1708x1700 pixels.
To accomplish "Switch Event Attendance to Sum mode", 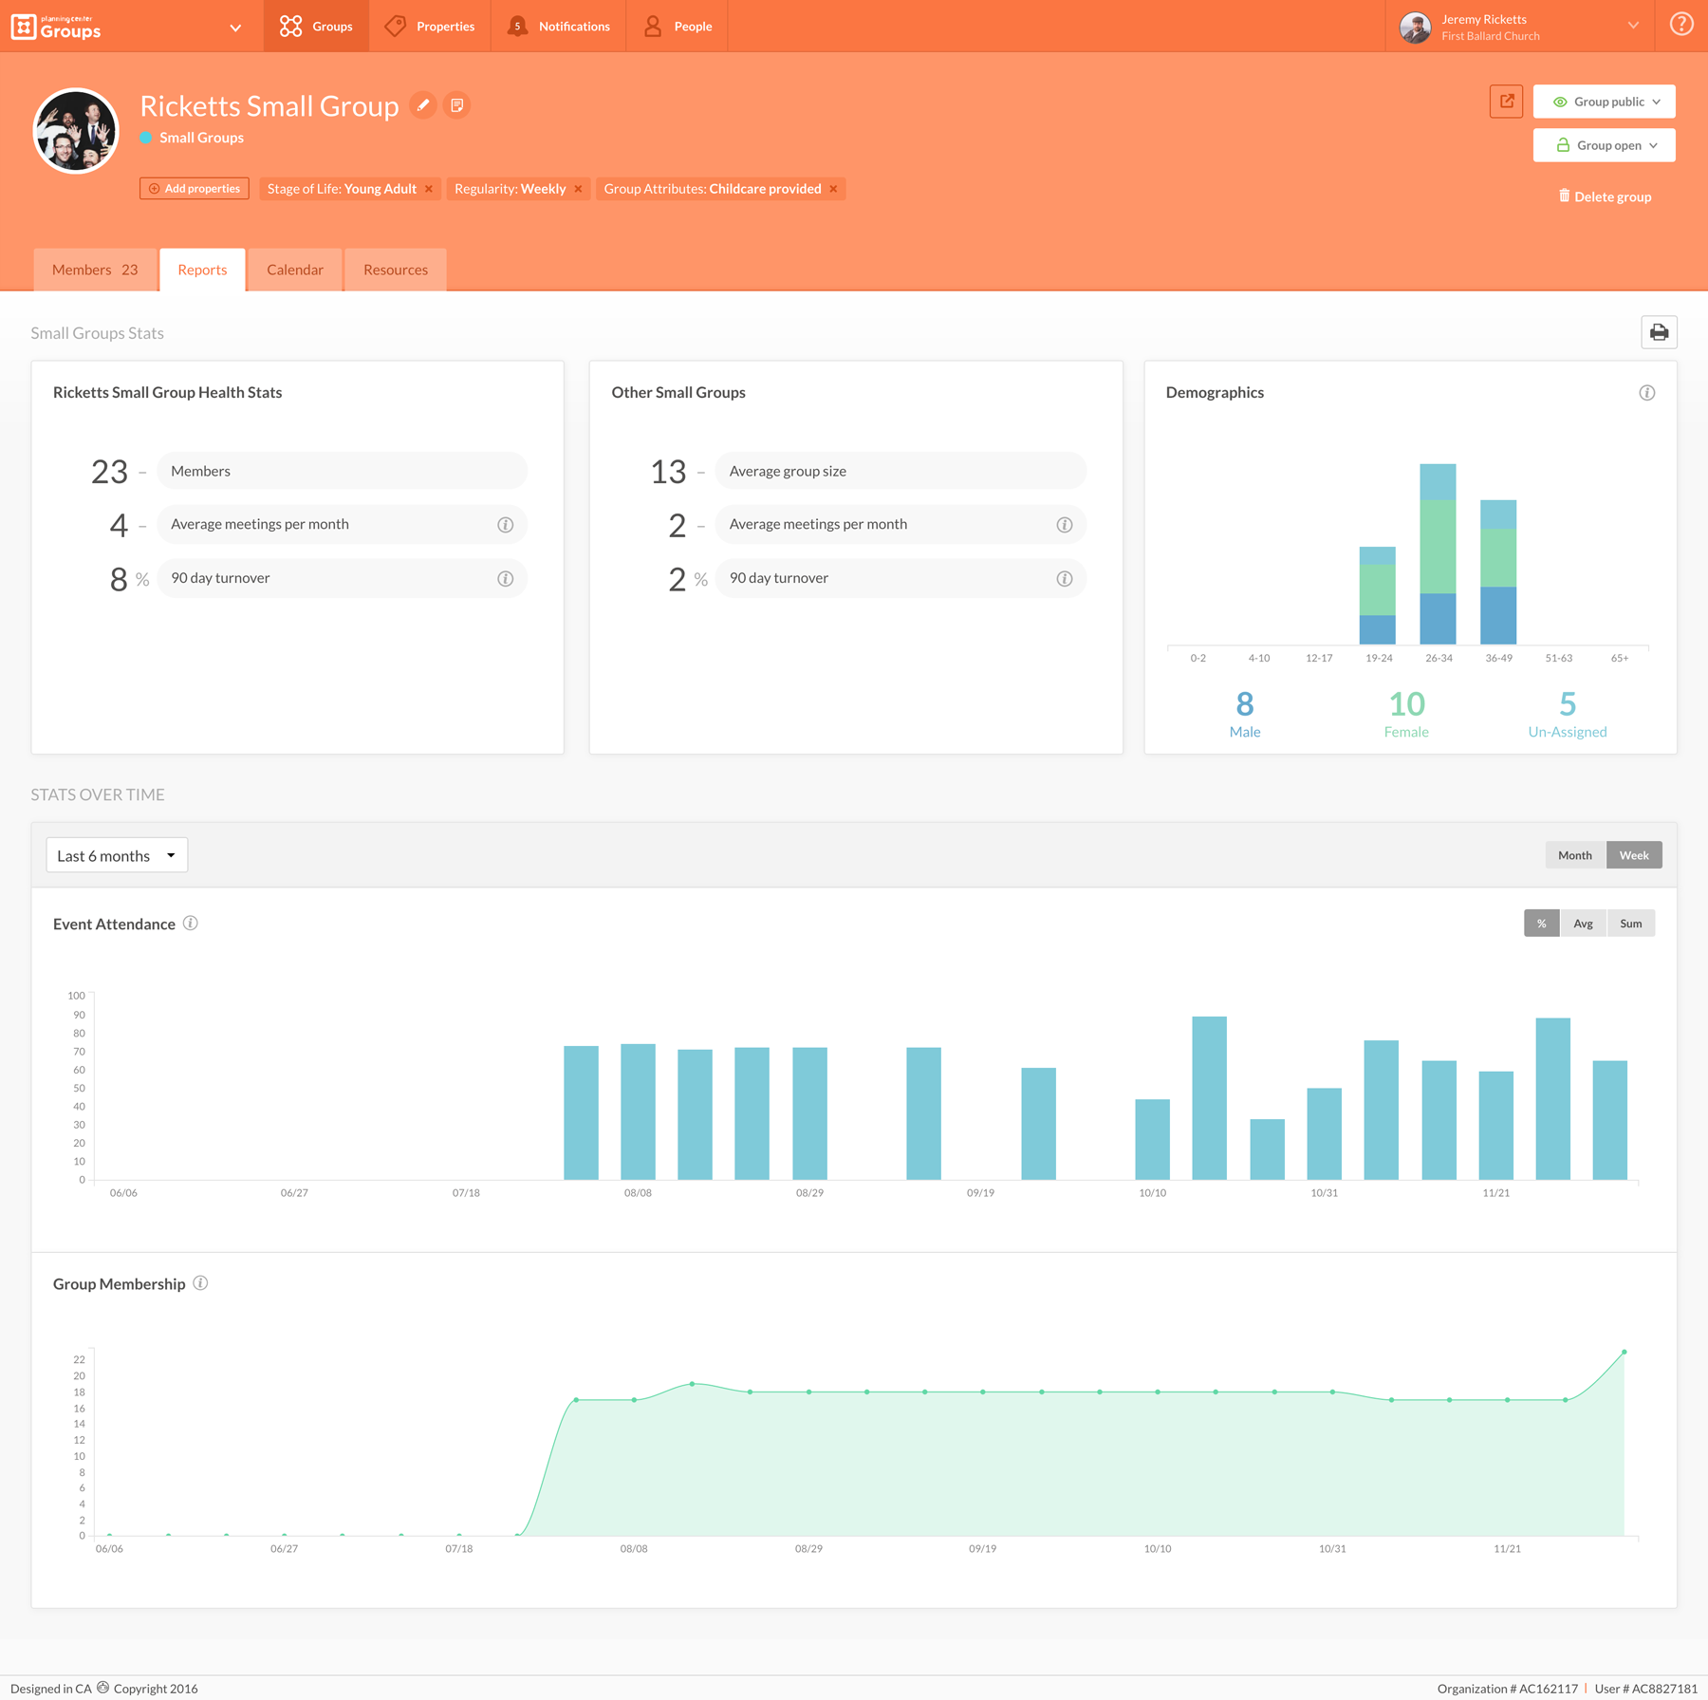I will (x=1630, y=923).
